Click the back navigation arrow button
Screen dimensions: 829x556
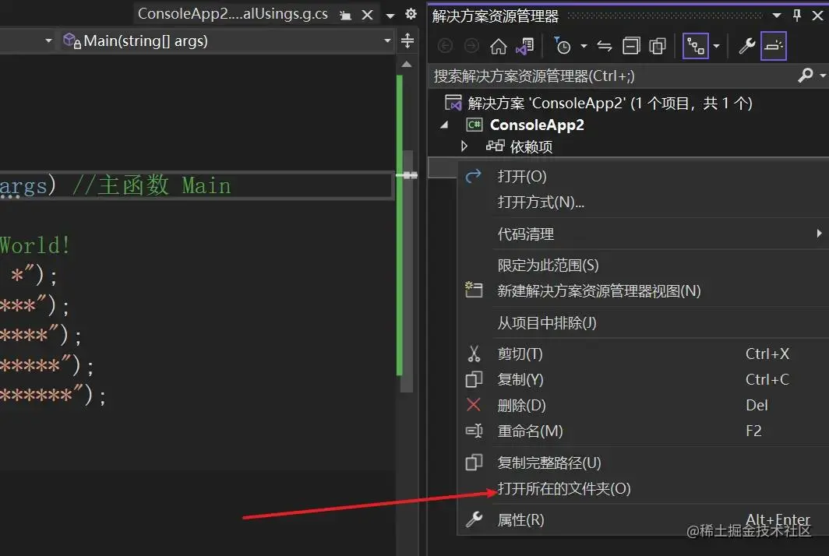(x=445, y=45)
